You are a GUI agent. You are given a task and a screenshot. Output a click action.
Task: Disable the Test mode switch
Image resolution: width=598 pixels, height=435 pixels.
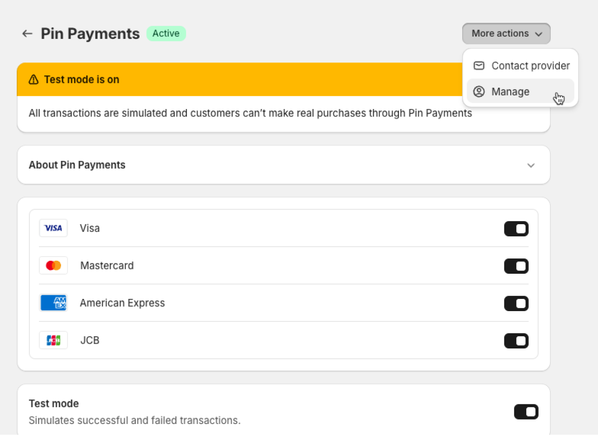pyautogui.click(x=526, y=412)
